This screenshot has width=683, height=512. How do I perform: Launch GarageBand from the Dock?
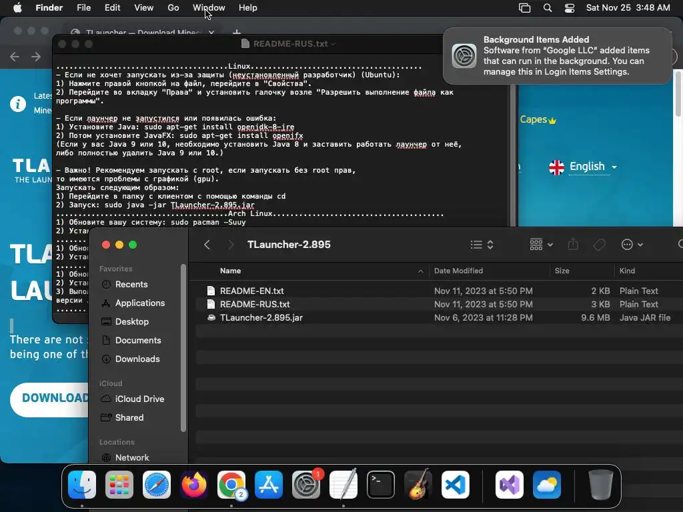[418, 485]
